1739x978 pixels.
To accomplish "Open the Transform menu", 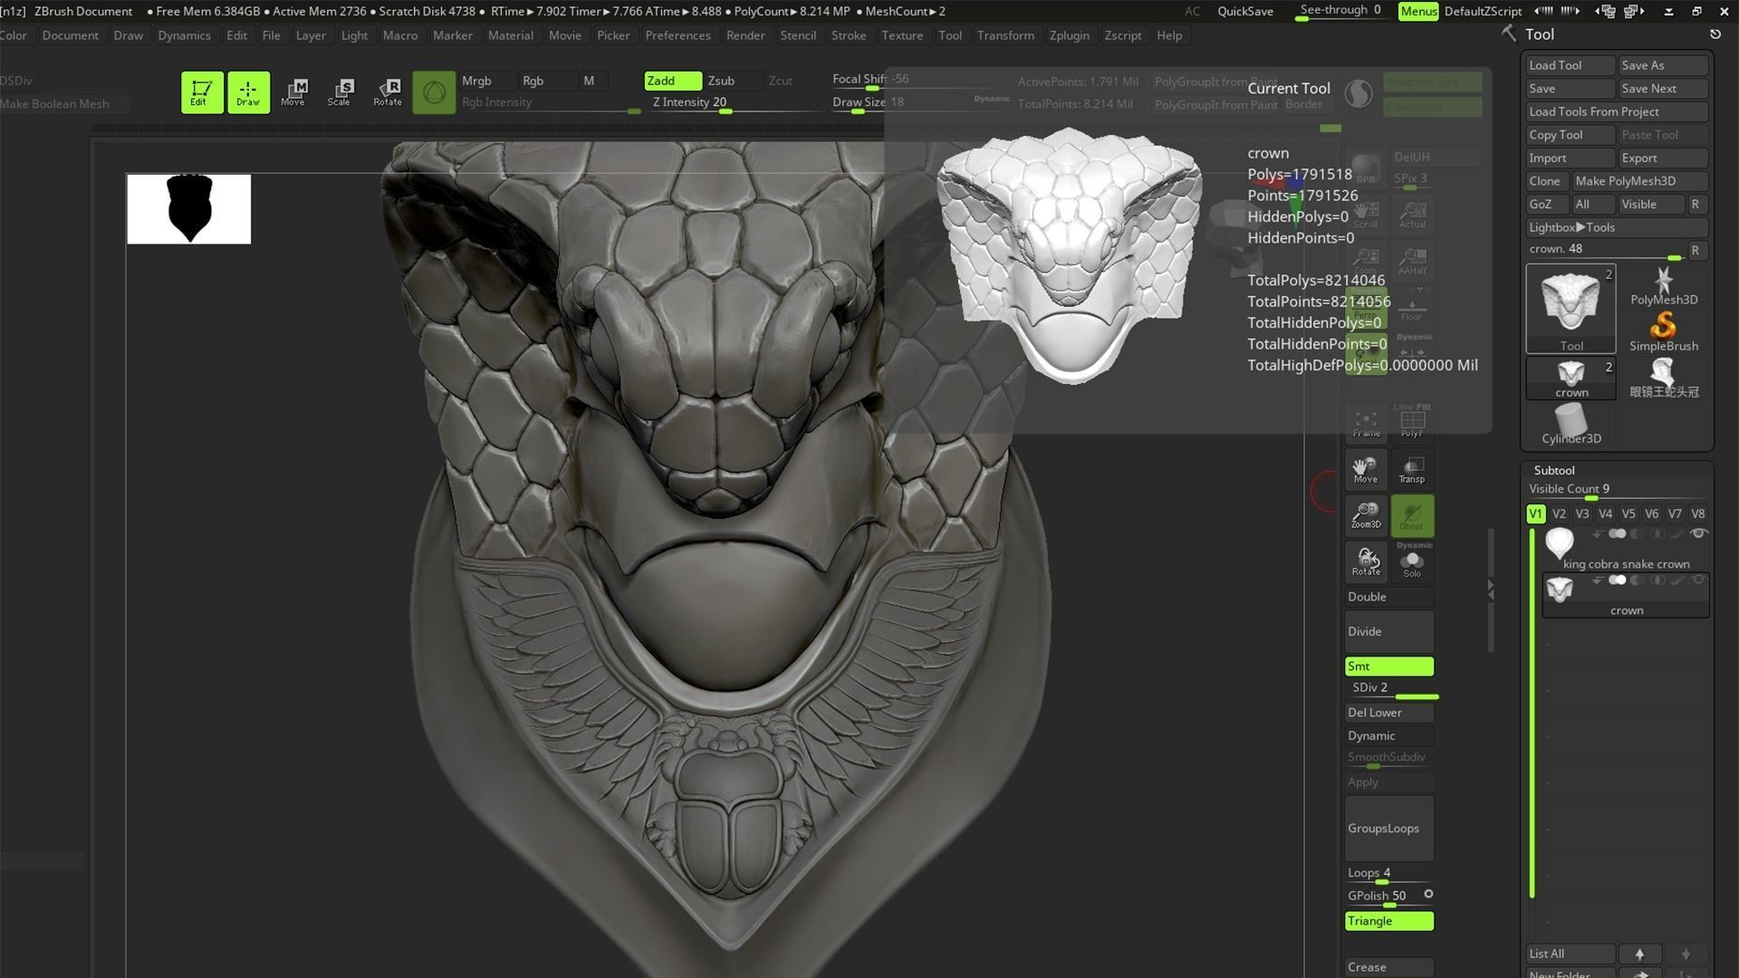I will 1005,35.
